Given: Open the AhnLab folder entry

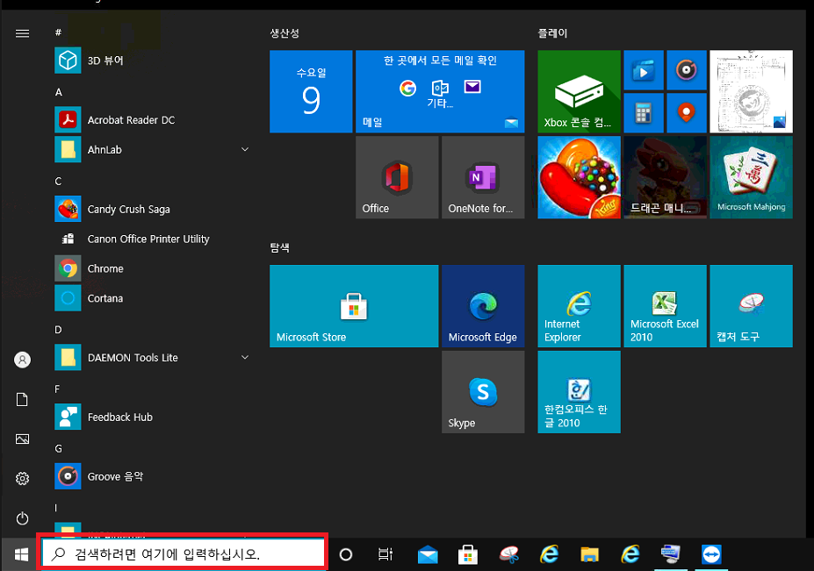Looking at the screenshot, I should coord(153,149).
